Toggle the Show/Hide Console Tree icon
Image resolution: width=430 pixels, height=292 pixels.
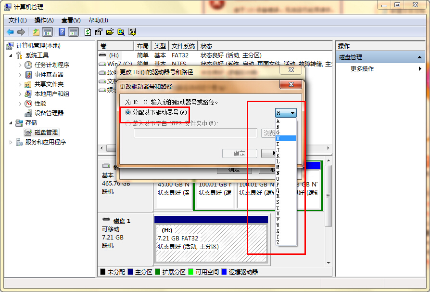click(x=47, y=32)
